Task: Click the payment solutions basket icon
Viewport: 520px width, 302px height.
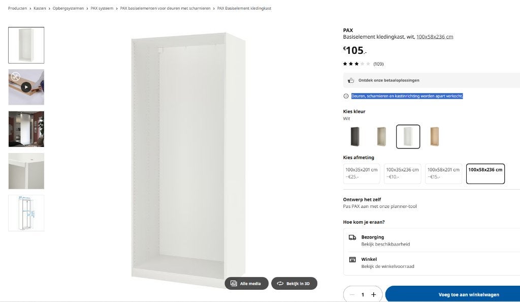Action: pos(351,80)
